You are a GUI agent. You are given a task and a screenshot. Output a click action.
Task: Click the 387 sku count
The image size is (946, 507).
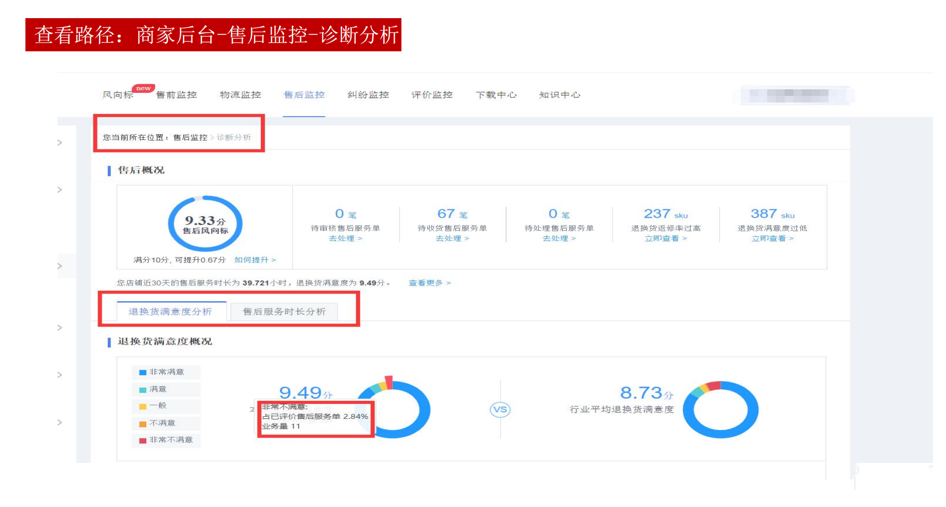(773, 214)
